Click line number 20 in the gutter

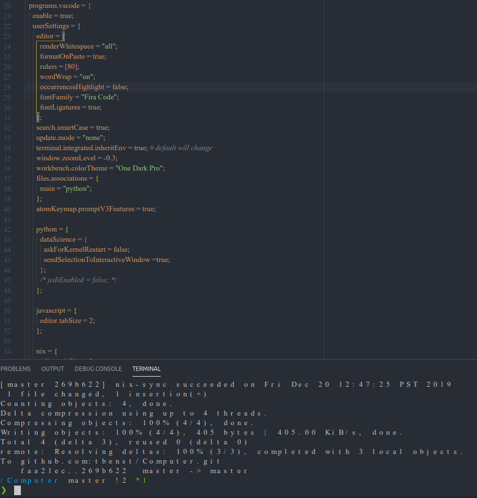coord(7,5)
